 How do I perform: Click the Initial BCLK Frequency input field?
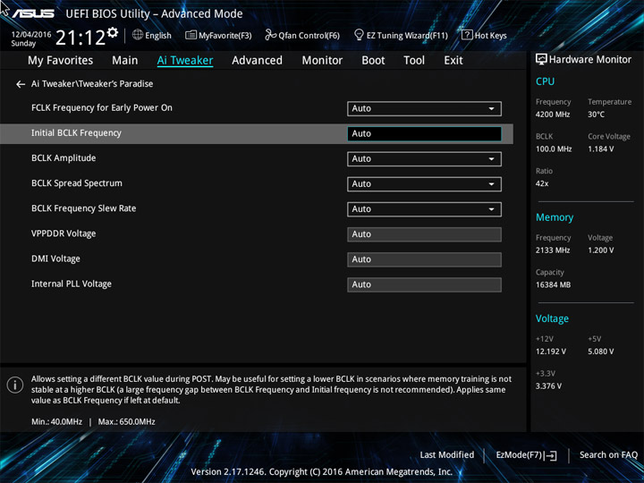[x=424, y=134]
